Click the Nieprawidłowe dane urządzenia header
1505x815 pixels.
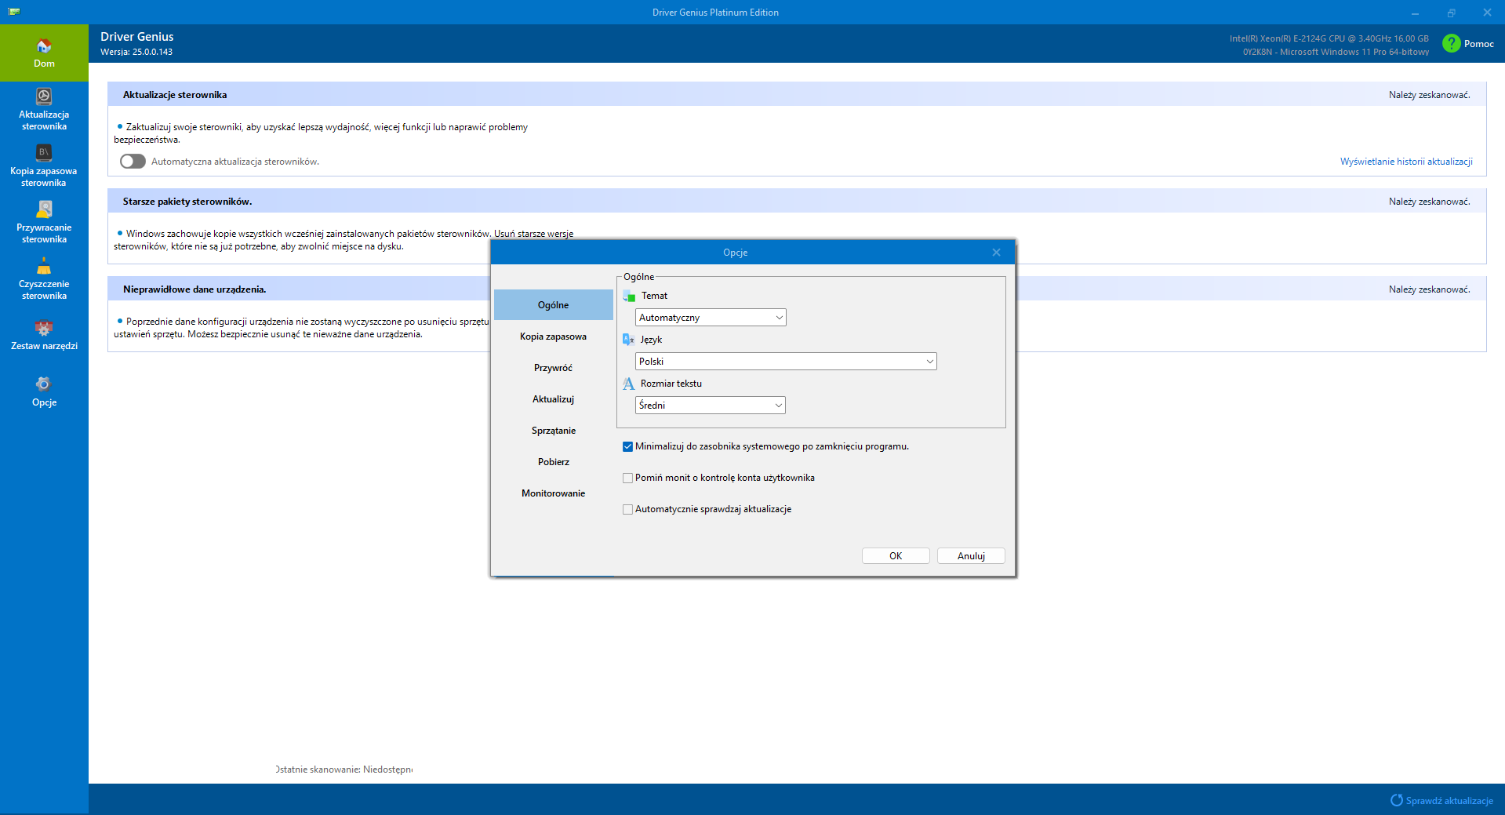(x=194, y=289)
